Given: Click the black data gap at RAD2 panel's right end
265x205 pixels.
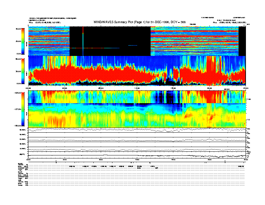Looking at the screenshot, I should [x=242, y=41].
